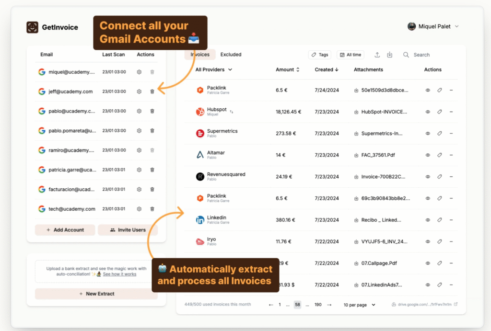Delete the tech@ucademy.com account

152,209
